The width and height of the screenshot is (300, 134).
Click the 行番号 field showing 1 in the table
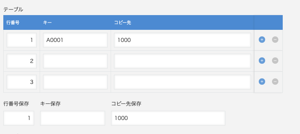coord(22,40)
